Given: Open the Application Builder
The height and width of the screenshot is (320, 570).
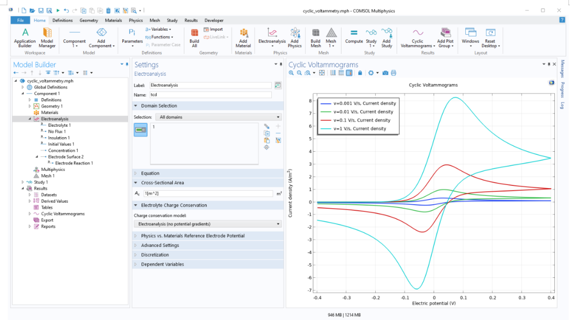Looking at the screenshot, I should pyautogui.click(x=24, y=38).
